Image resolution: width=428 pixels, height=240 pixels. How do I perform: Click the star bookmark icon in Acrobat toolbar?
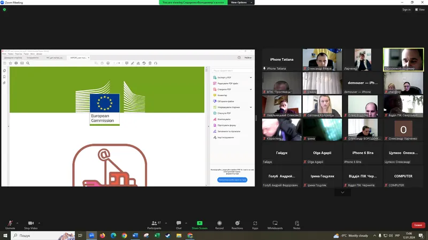click(10, 63)
